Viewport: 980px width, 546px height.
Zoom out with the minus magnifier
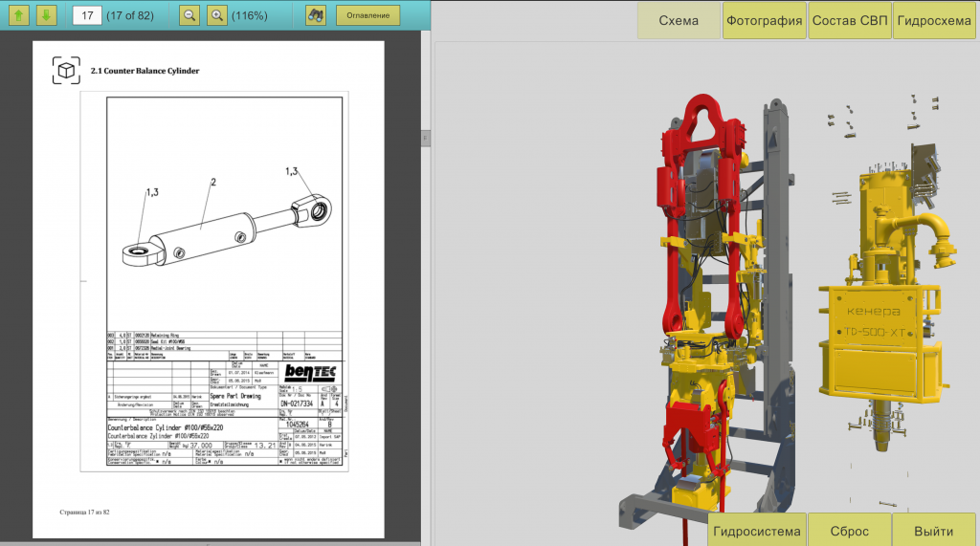click(x=189, y=15)
